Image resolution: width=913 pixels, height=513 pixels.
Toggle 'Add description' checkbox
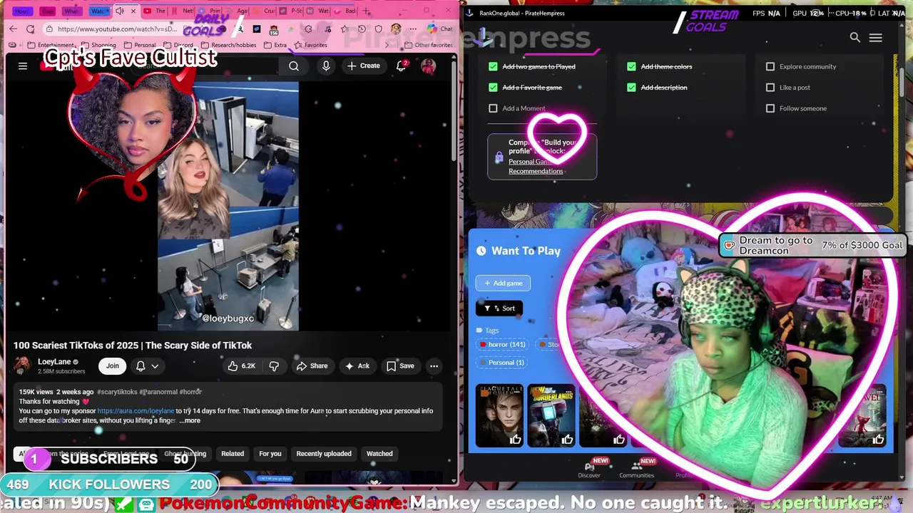click(x=631, y=88)
